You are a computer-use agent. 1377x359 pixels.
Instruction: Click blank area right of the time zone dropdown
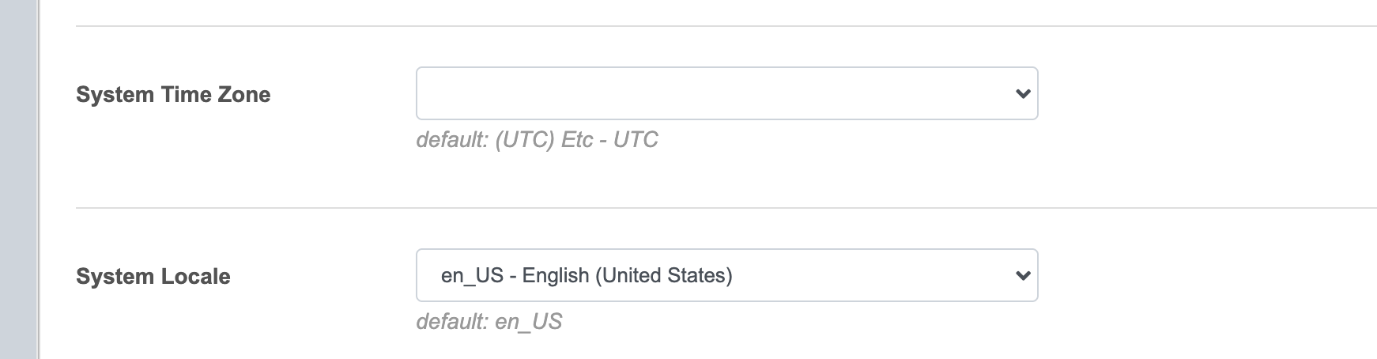1202,93
